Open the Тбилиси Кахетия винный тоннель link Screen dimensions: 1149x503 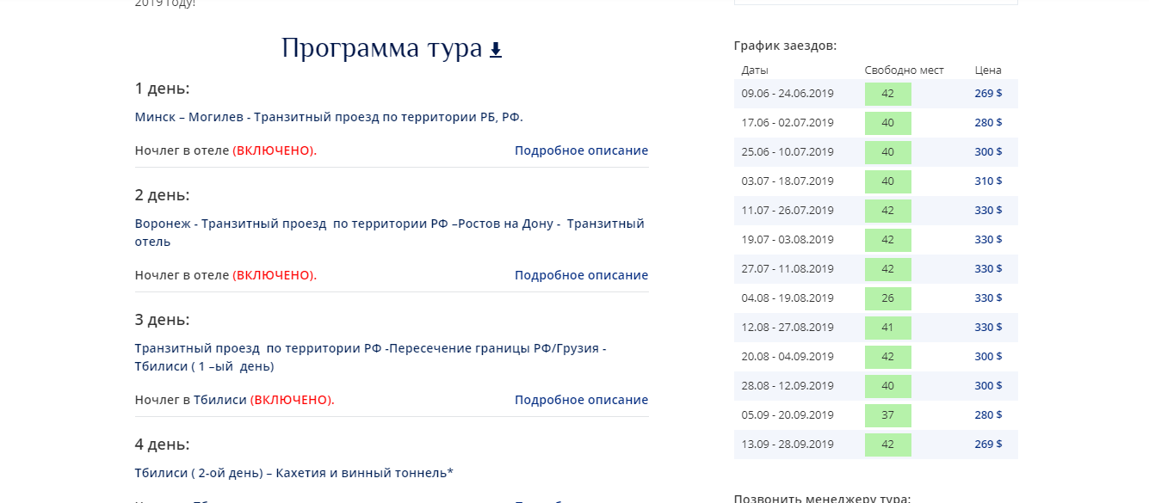293,473
